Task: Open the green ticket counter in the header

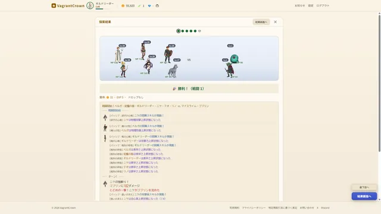Action: pyautogui.click(x=141, y=6)
